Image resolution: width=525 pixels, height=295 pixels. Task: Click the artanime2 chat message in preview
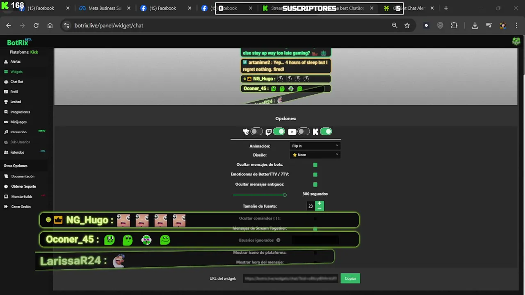click(285, 66)
